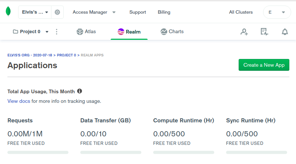Go to Billing

tap(164, 12)
